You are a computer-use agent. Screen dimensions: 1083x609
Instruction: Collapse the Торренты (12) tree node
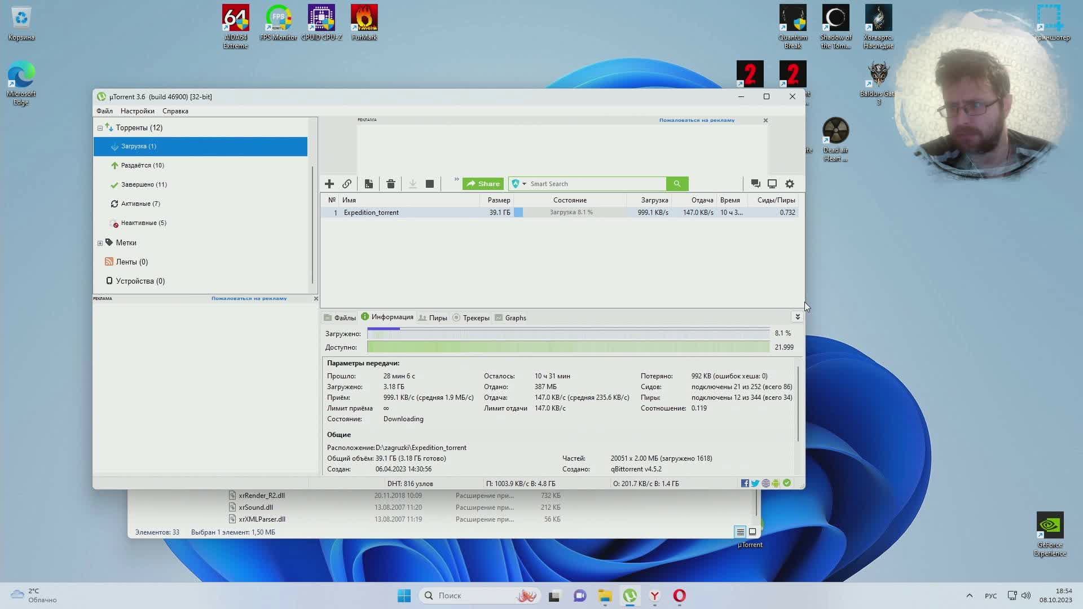click(100, 128)
